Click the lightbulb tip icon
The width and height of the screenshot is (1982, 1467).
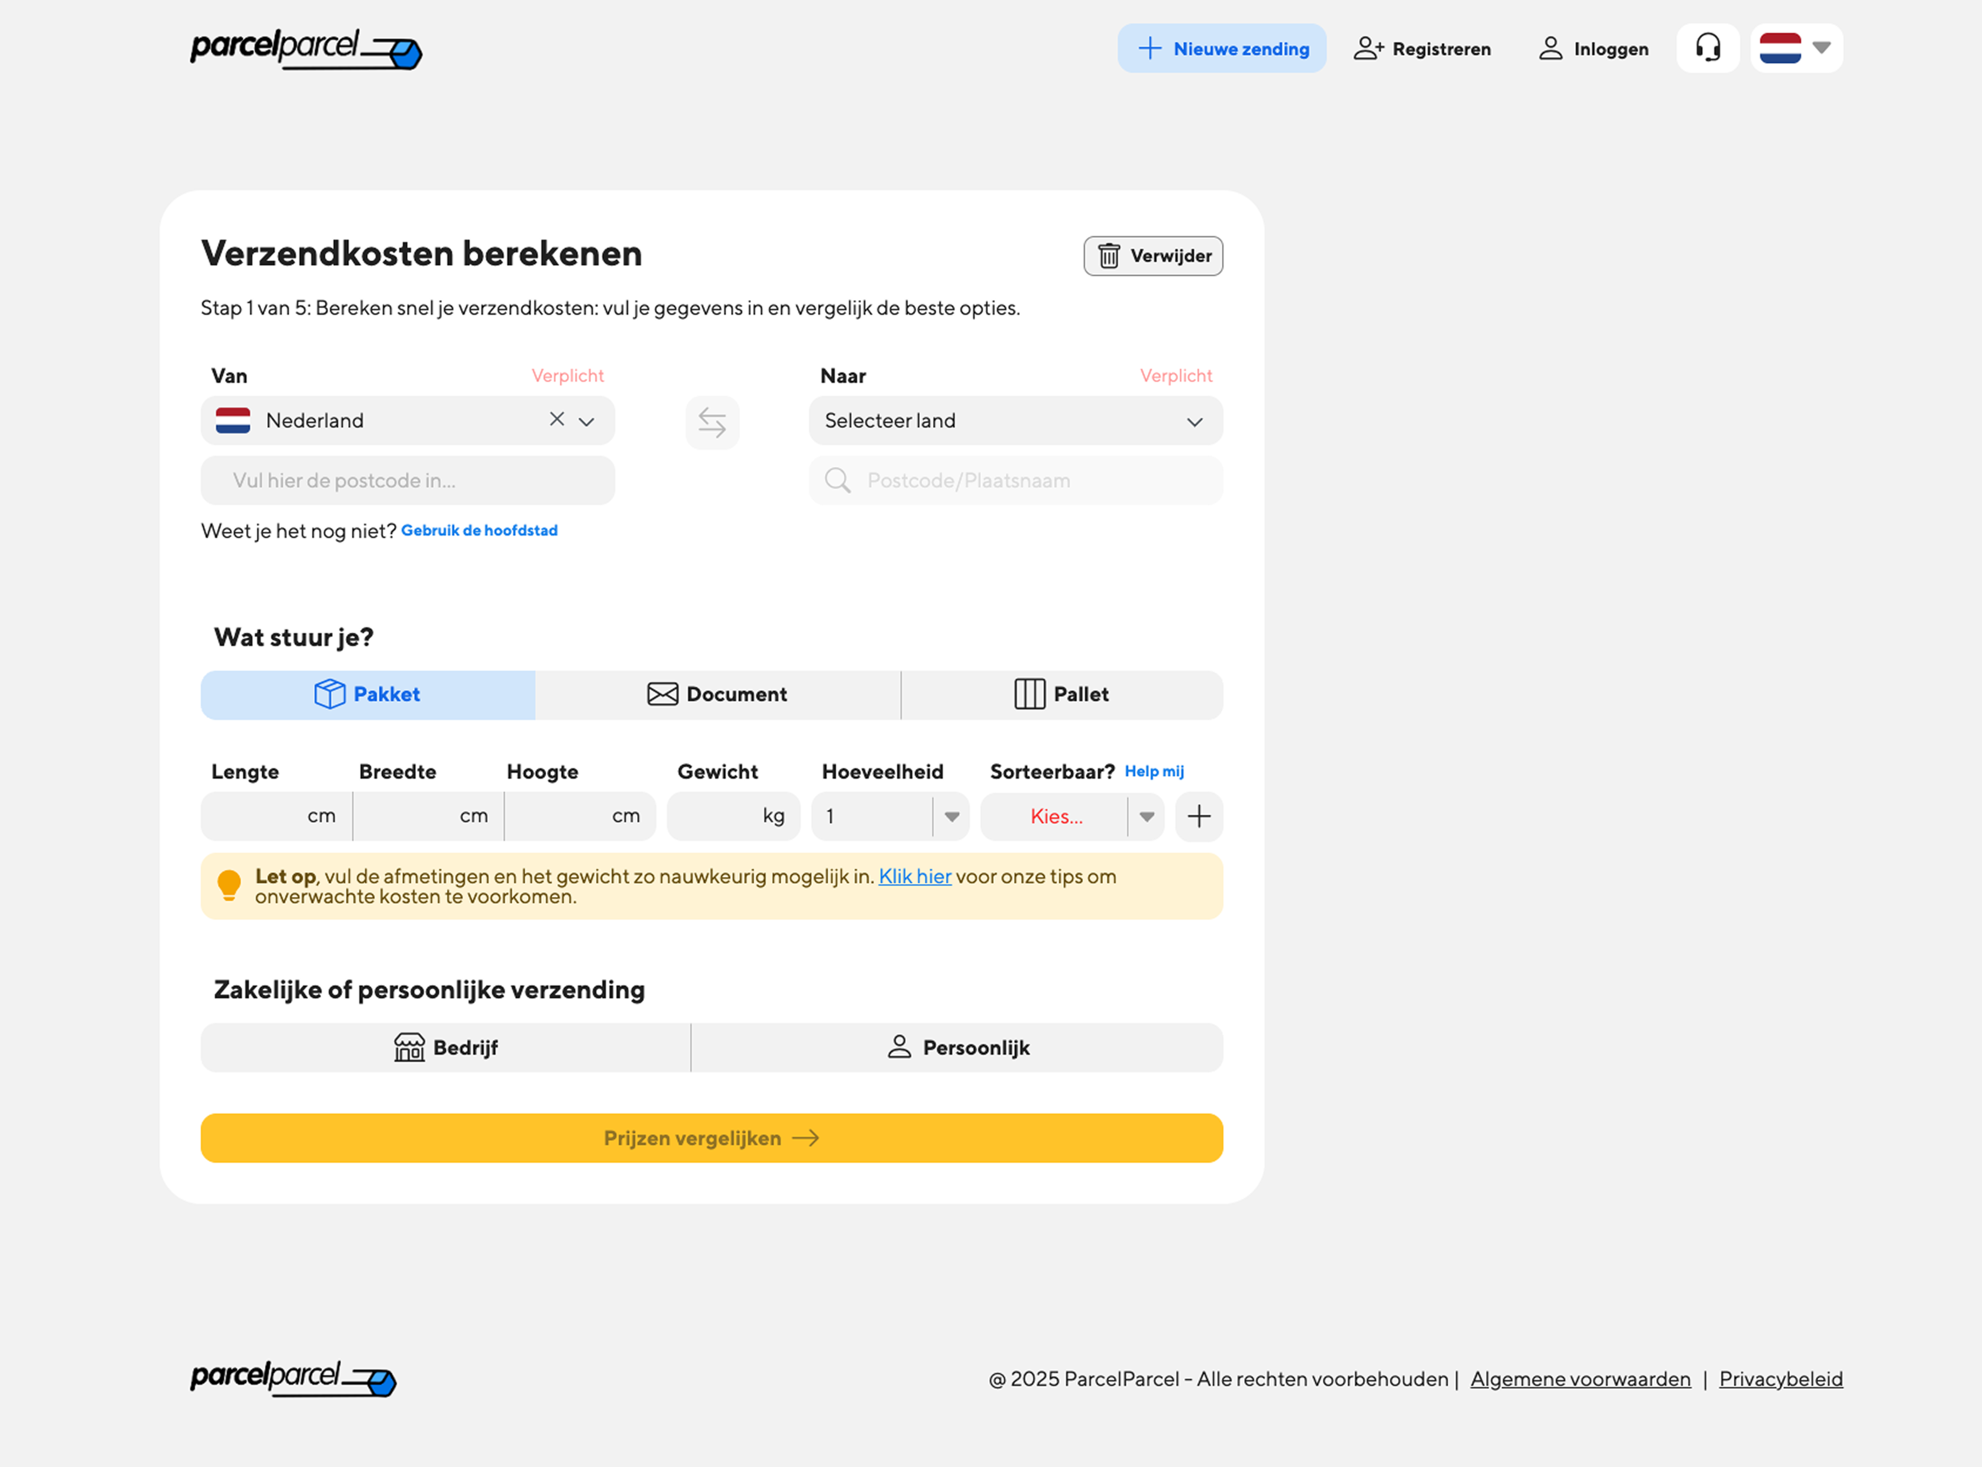[229, 886]
